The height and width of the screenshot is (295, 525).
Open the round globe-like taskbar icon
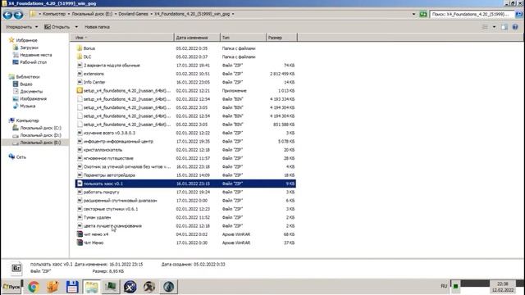[x=168, y=287]
